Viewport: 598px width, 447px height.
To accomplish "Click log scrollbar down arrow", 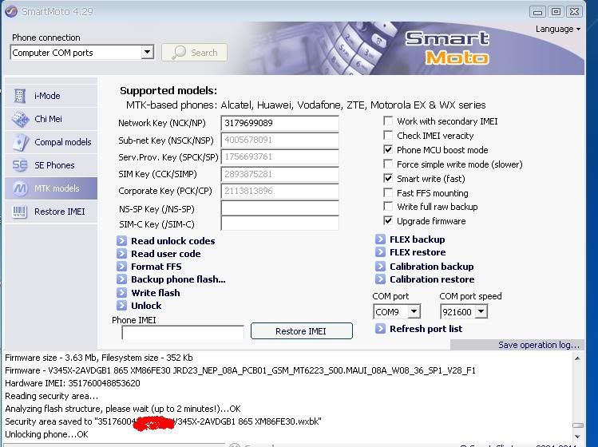I will (x=577, y=436).
